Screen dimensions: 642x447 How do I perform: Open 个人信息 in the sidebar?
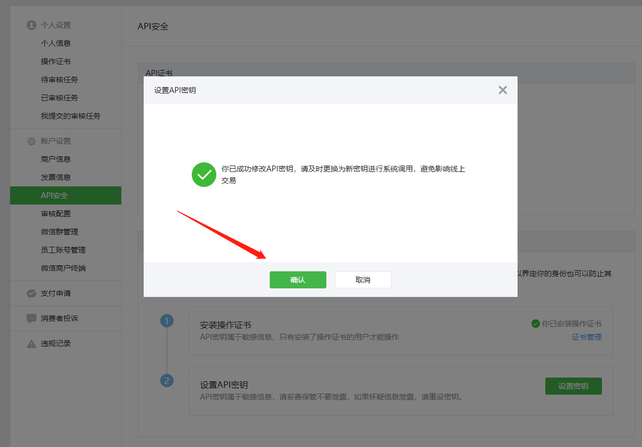(56, 43)
